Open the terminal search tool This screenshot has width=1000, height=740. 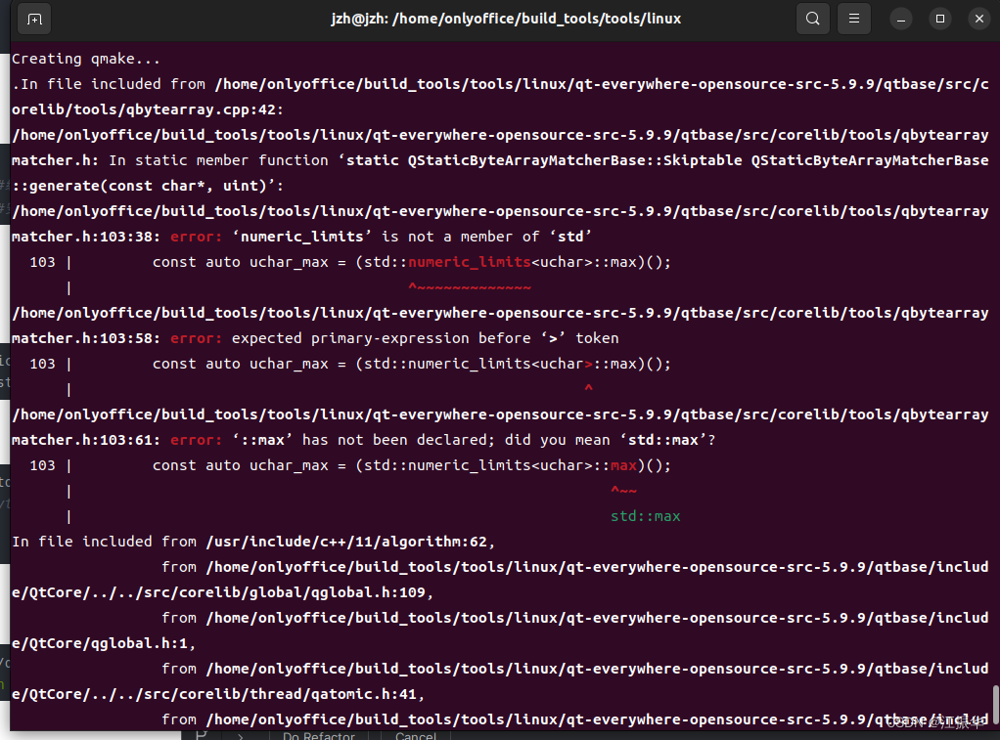[x=812, y=19]
